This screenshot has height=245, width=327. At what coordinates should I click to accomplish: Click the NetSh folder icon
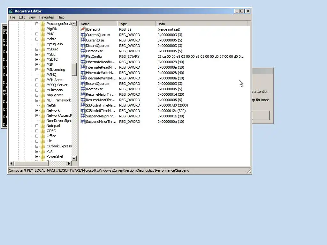43,105
